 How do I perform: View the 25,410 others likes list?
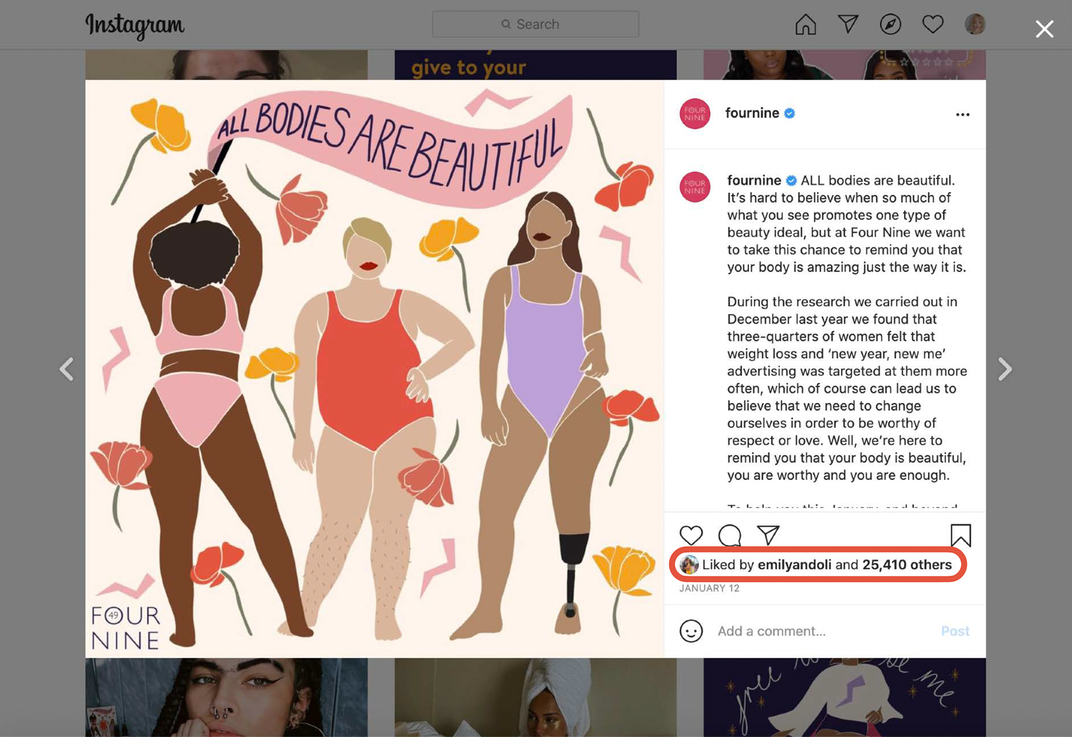pos(907,564)
